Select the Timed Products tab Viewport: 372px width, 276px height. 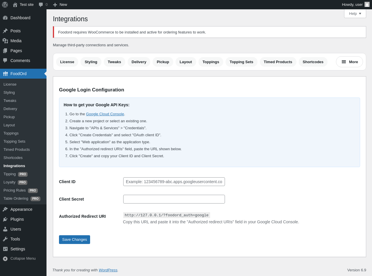point(278,62)
